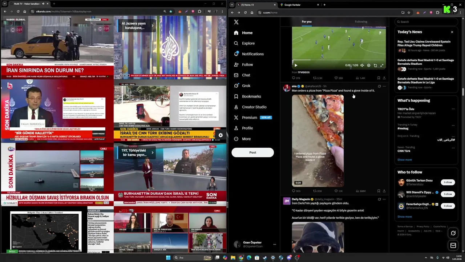This screenshot has height=262, width=465.
Task: Open Explore in the X sidebar
Action: click(x=244, y=43)
